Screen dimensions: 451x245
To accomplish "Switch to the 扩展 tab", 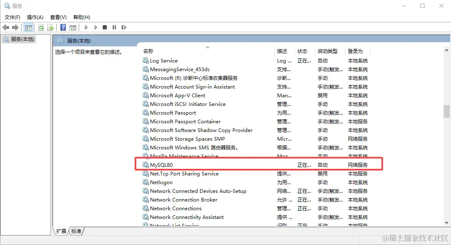I will (61, 231).
